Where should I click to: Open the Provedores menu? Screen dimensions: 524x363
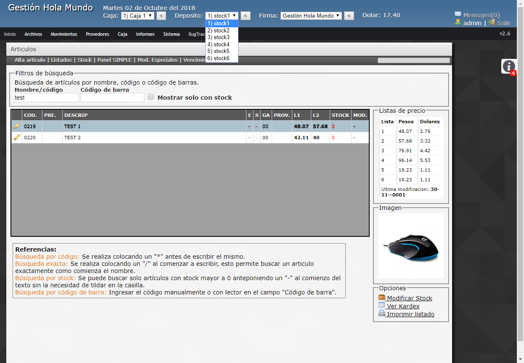tap(97, 34)
